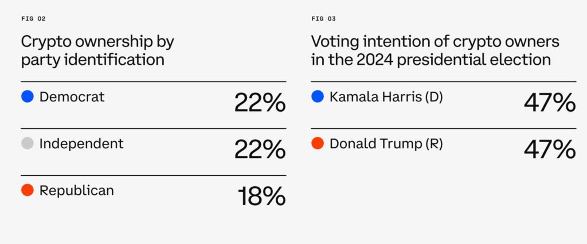Click '2024 presidential election' heading line
This screenshot has width=587, height=244.
[x=453, y=60]
